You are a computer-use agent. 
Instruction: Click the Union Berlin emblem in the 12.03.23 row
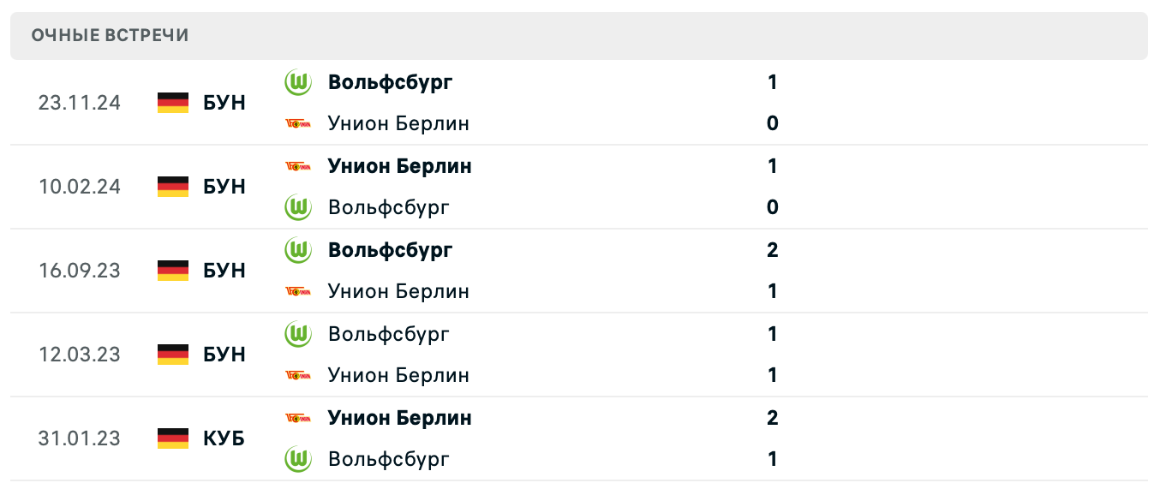[297, 375]
